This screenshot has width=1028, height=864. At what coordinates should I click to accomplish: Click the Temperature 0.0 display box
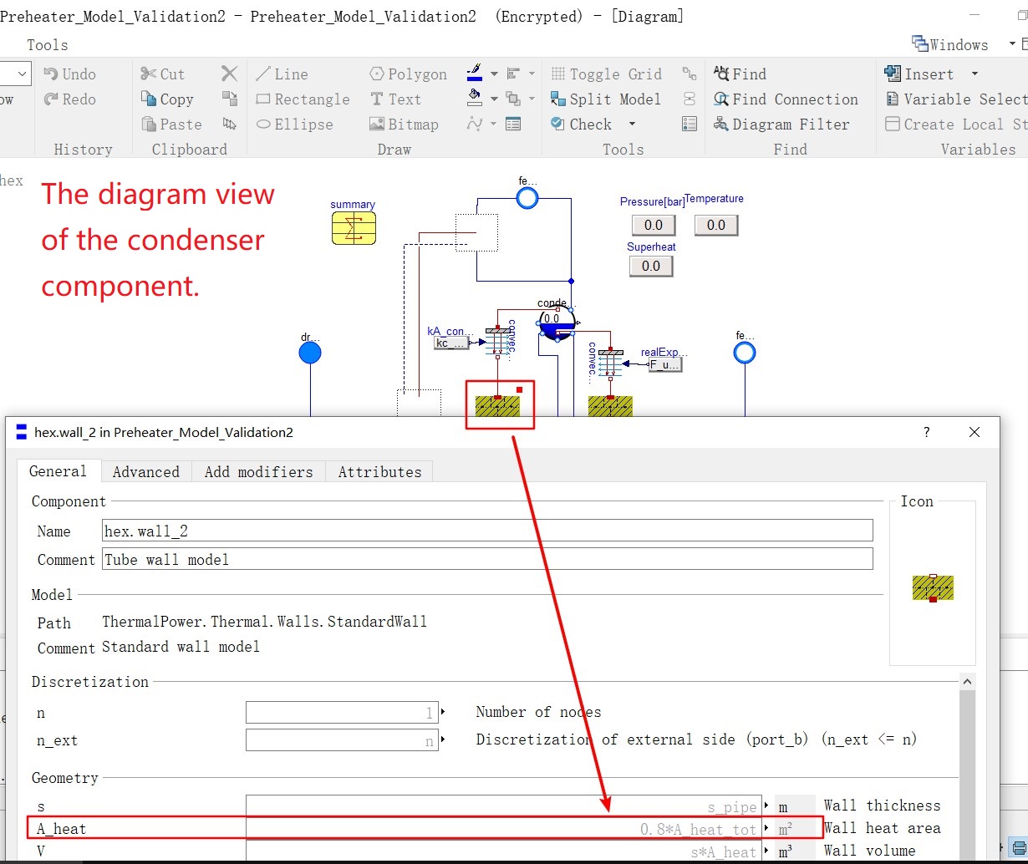point(716,225)
